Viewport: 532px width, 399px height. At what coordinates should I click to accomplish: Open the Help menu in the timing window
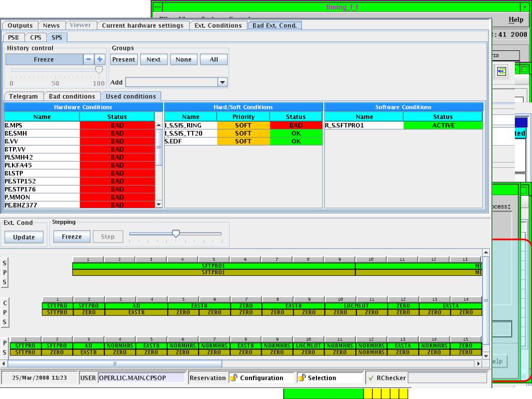(x=516, y=20)
